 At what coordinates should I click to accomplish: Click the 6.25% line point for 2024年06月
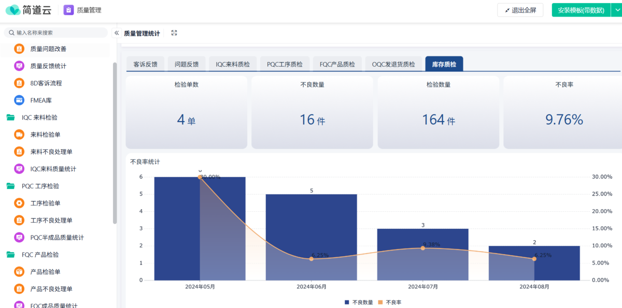tap(311, 259)
